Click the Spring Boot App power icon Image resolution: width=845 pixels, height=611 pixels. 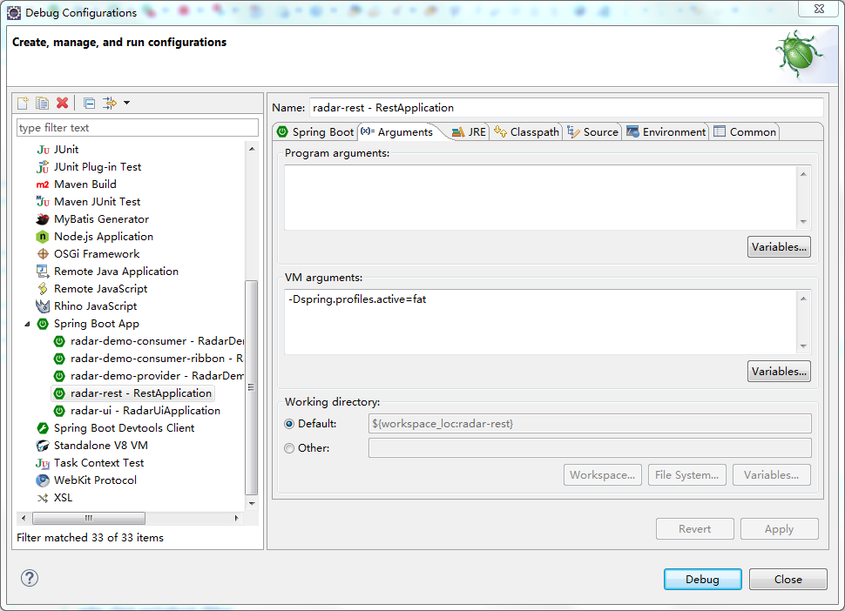click(x=43, y=324)
